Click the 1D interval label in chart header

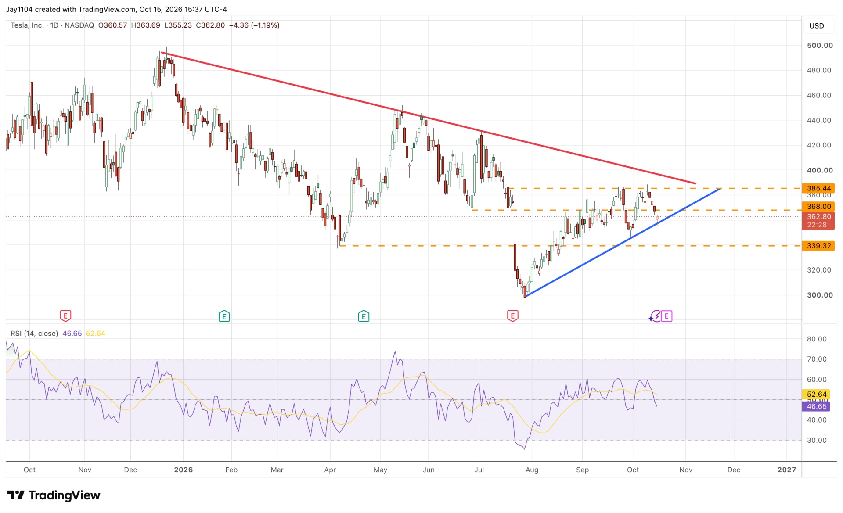coord(54,25)
